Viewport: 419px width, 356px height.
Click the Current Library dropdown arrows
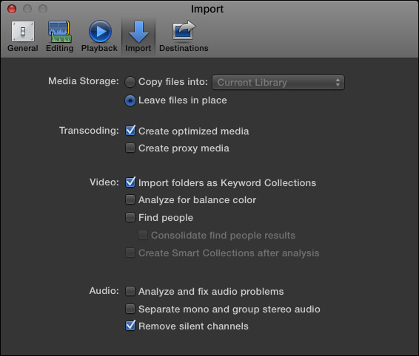(x=338, y=83)
